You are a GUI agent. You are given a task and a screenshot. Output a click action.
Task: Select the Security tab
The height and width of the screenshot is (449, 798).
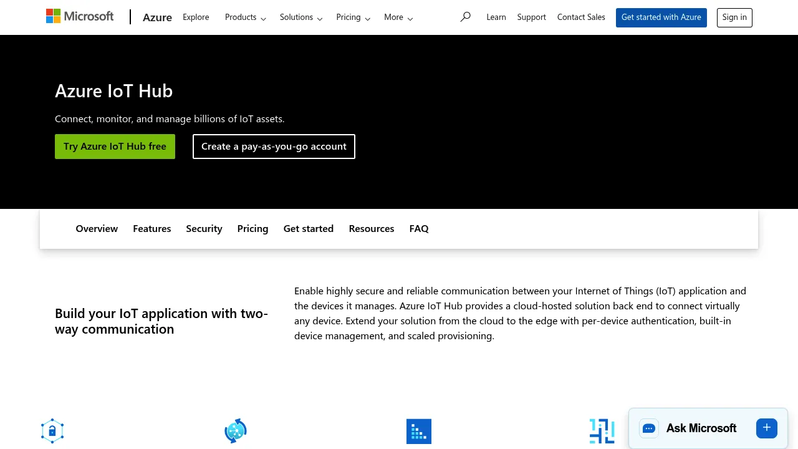[x=204, y=229]
